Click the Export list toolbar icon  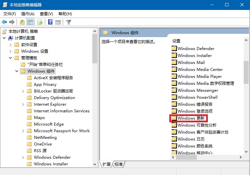point(40,22)
